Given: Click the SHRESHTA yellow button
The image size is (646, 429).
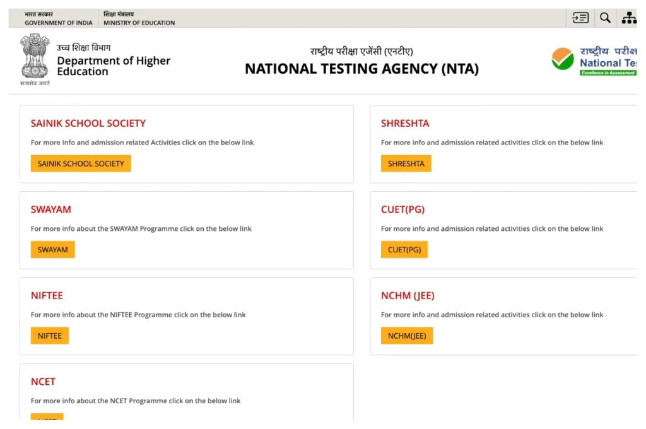Looking at the screenshot, I should click(406, 163).
